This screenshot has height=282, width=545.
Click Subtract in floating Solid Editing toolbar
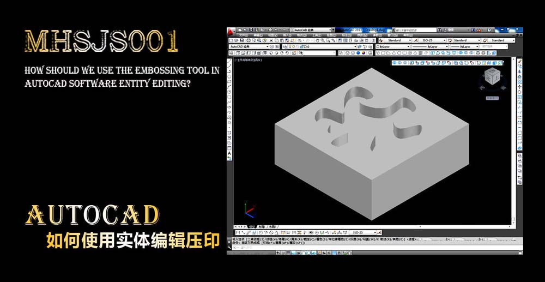[399, 63]
